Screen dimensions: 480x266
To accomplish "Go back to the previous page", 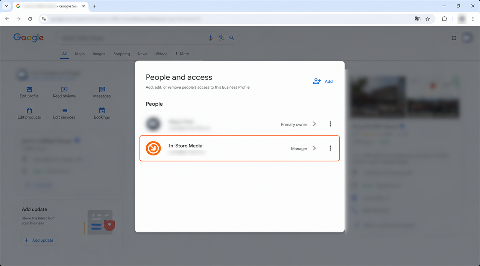I will coord(7,19).
